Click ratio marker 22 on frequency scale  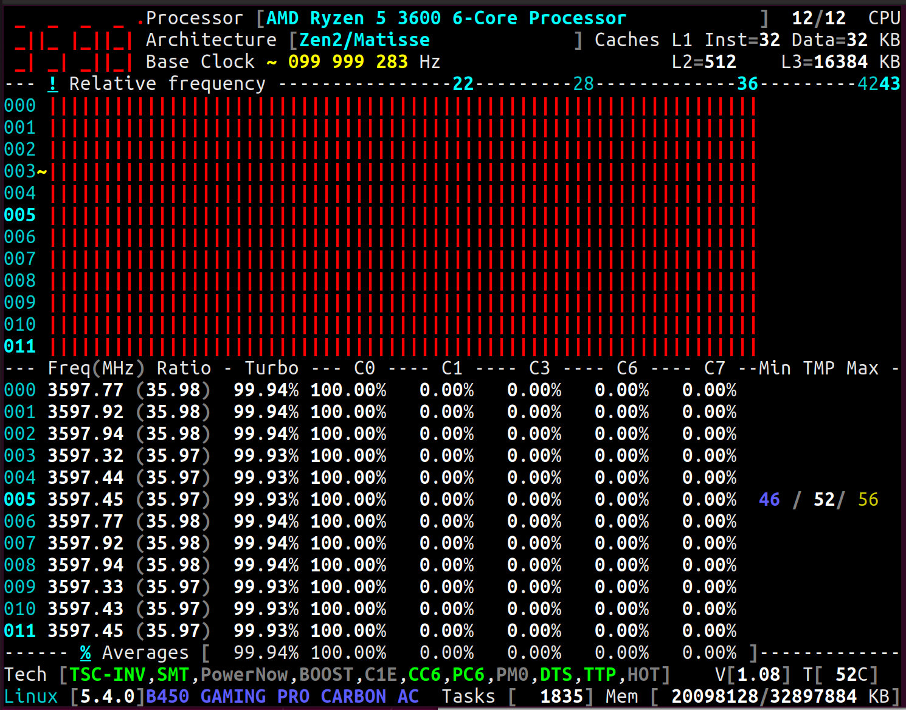click(x=463, y=84)
